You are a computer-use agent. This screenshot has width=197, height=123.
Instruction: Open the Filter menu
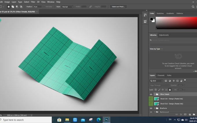(33, 2)
